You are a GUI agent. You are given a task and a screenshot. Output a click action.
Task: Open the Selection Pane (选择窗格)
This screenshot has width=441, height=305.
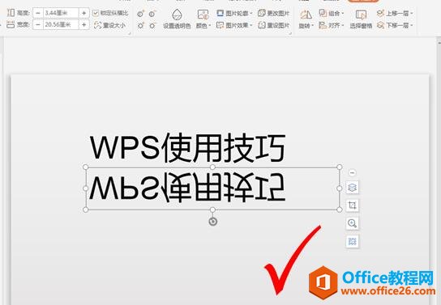[361, 19]
